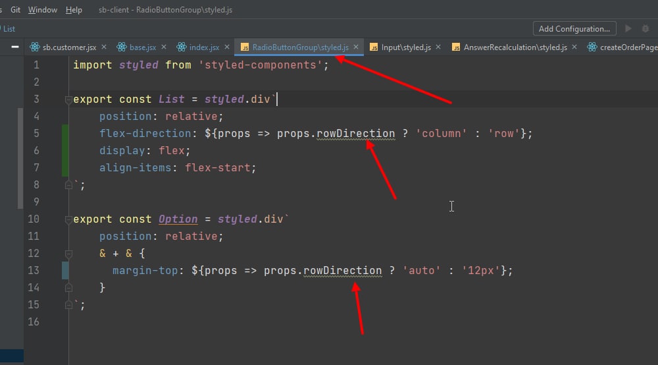
Task: Click the Debug bug icon
Action: click(x=645, y=28)
